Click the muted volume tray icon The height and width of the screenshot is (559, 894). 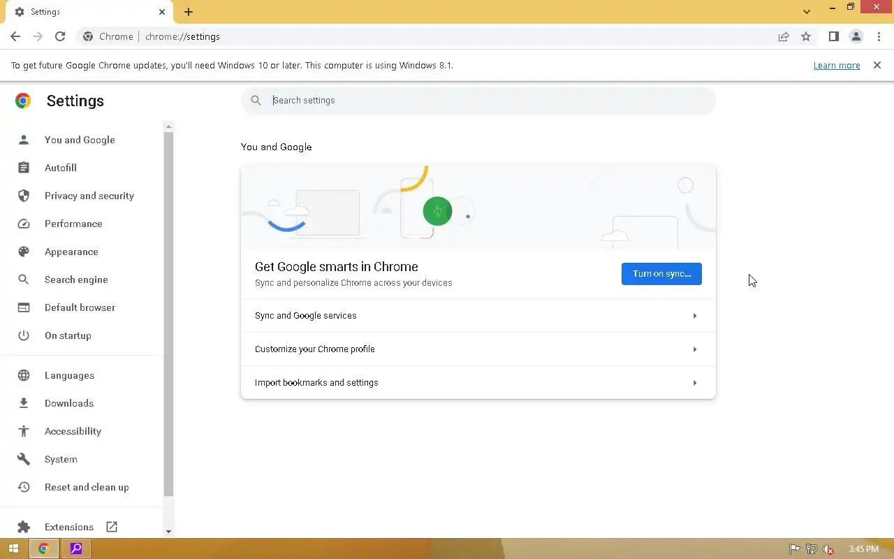[828, 549]
